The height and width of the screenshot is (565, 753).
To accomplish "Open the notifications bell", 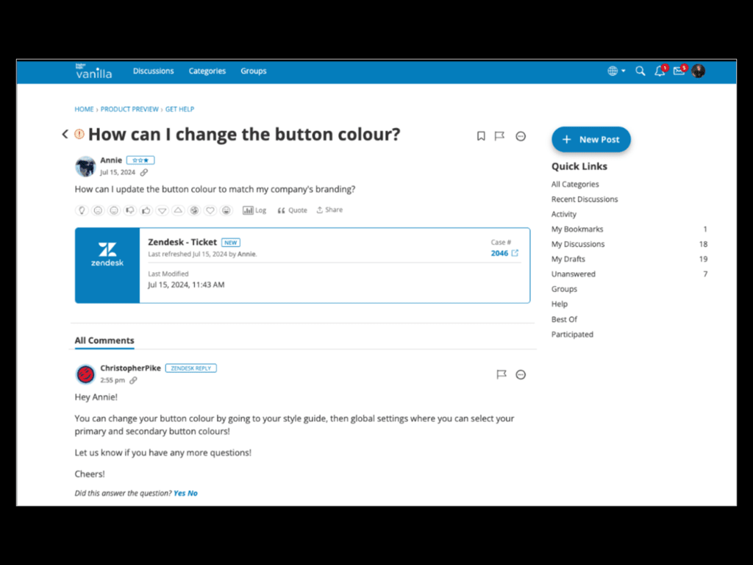I will [660, 71].
